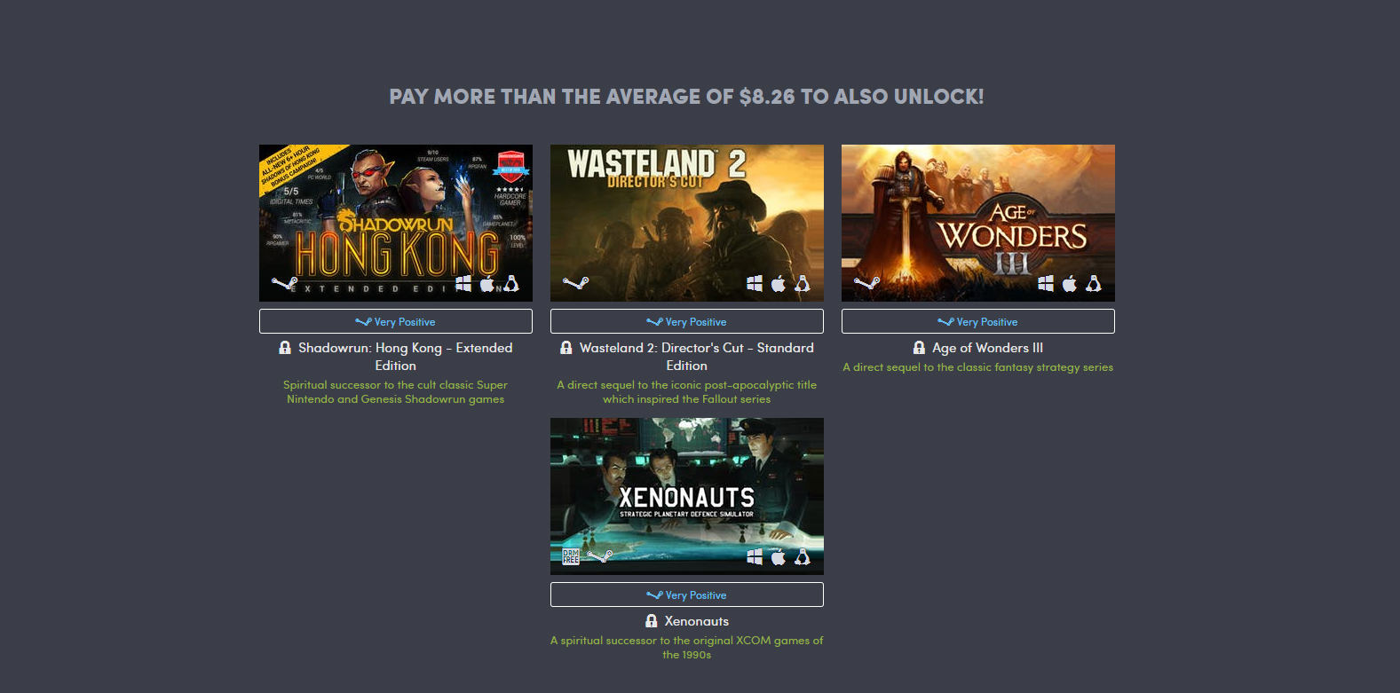Click 'A direct sequel to the iconic post-apocalyptic' text

pos(687,392)
